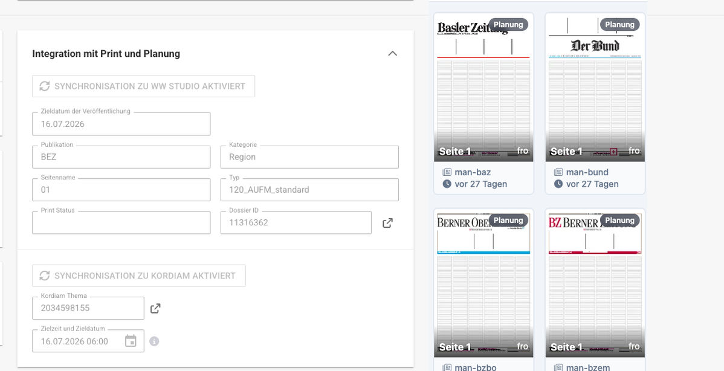Viewport: 724px width, 371px height.
Task: Click the Zielzeit und Zieldatum field
Action: pos(88,341)
